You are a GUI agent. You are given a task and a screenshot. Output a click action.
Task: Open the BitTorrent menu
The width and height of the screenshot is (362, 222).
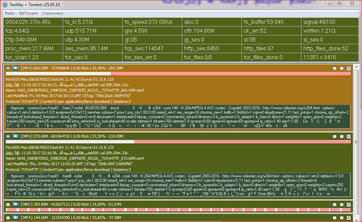click(x=29, y=13)
